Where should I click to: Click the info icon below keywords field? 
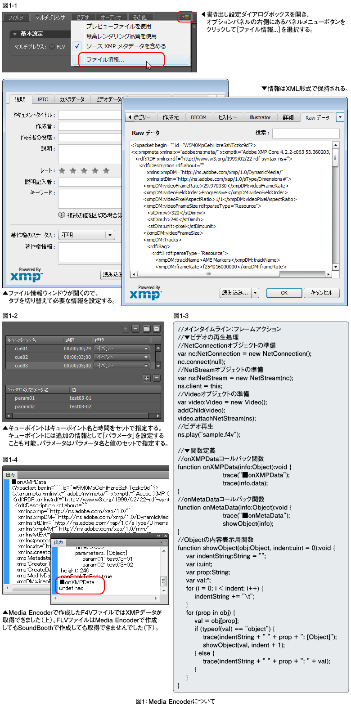62,215
